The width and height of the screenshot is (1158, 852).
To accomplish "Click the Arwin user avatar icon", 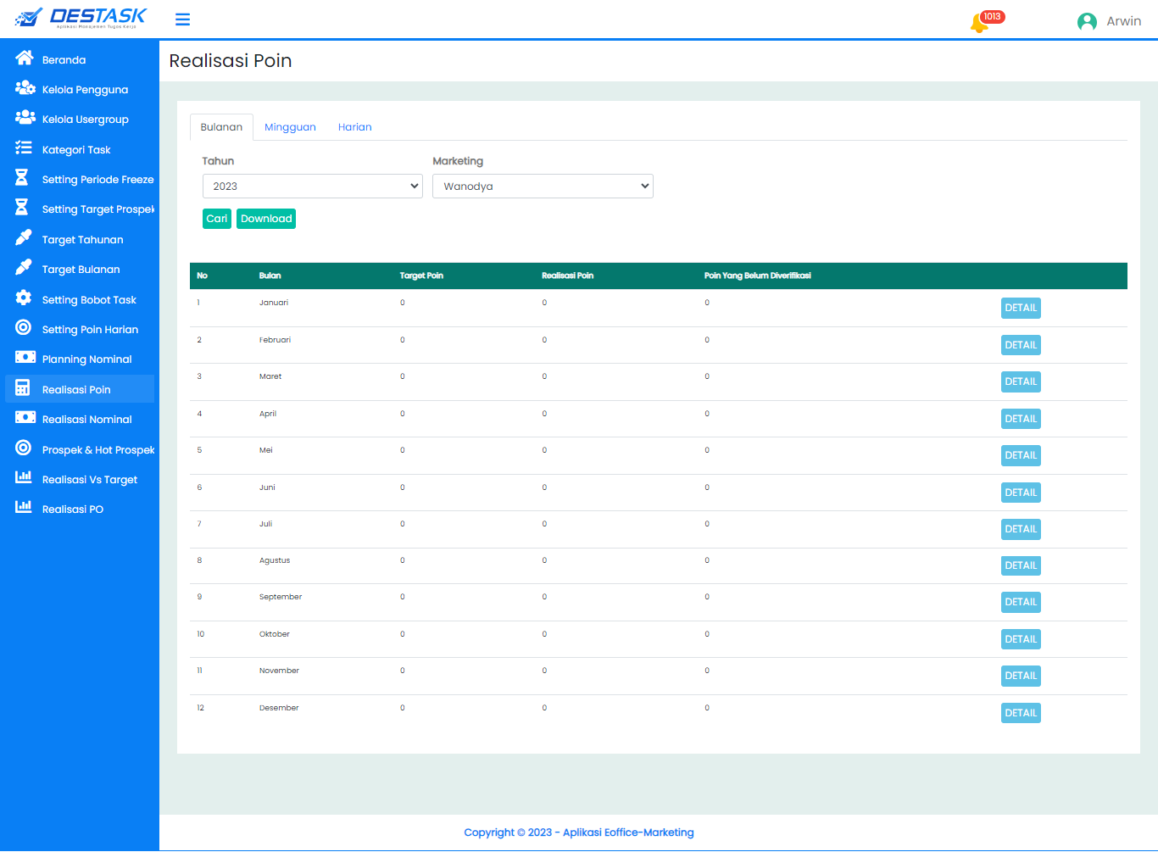I will coord(1086,22).
